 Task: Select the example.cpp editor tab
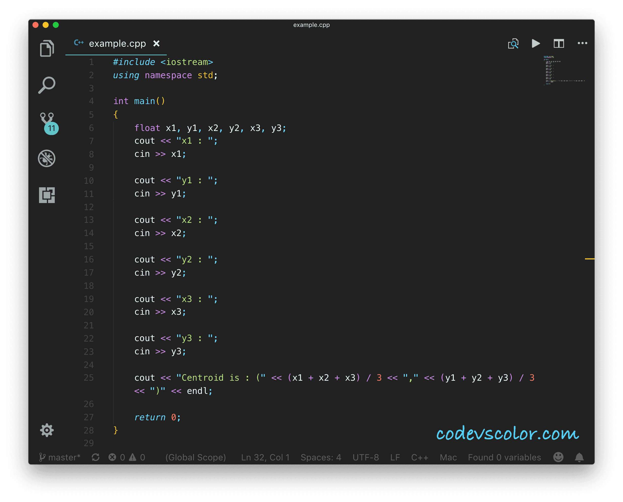pyautogui.click(x=117, y=43)
